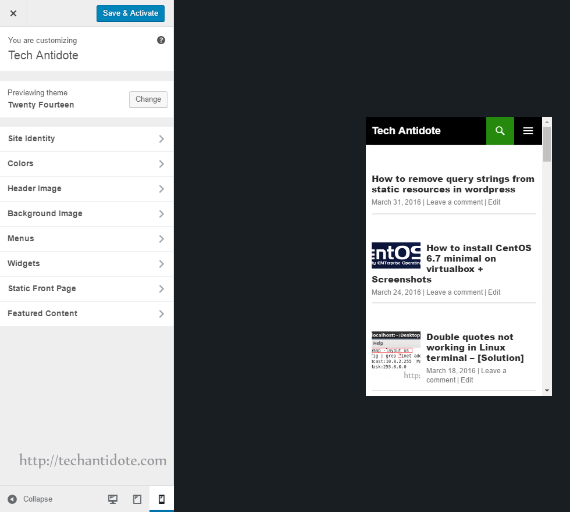Open the customizer help question mark icon
Image resolution: width=570 pixels, height=515 pixels.
[161, 40]
